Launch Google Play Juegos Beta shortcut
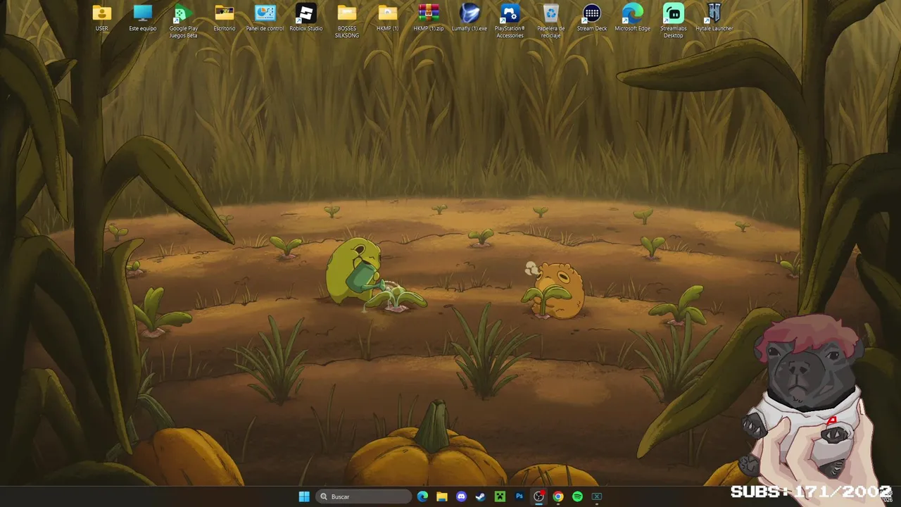This screenshot has height=507, width=901. coord(183,21)
